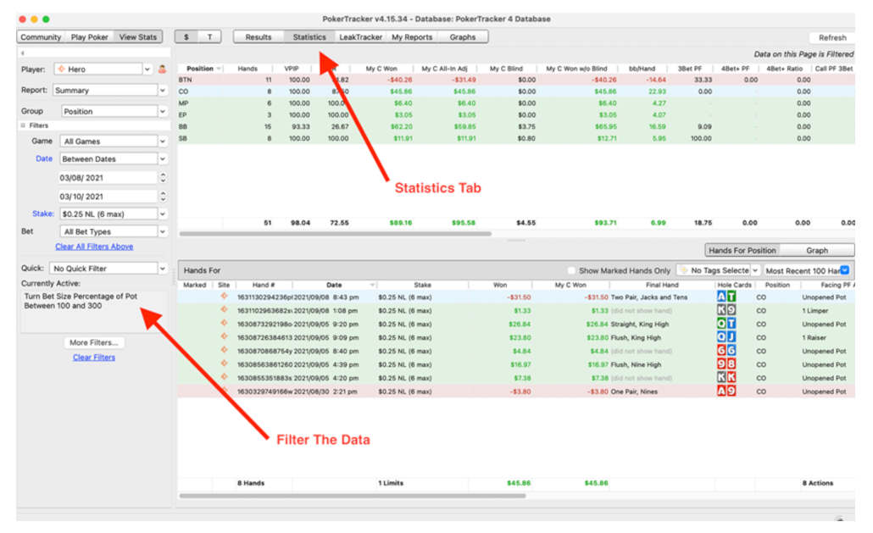The height and width of the screenshot is (533, 873).
Task: Select the BB position row
Action: (x=515, y=126)
